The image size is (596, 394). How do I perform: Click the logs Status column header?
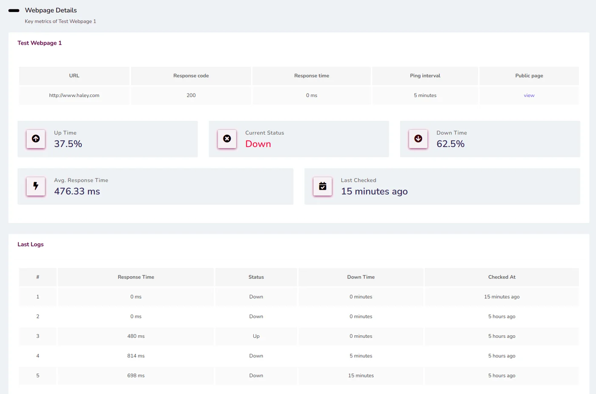click(x=256, y=277)
